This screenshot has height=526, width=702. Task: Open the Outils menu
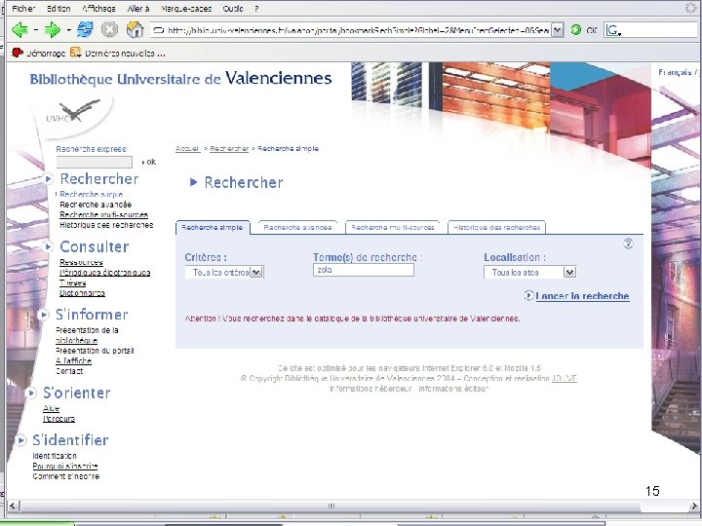[x=233, y=9]
